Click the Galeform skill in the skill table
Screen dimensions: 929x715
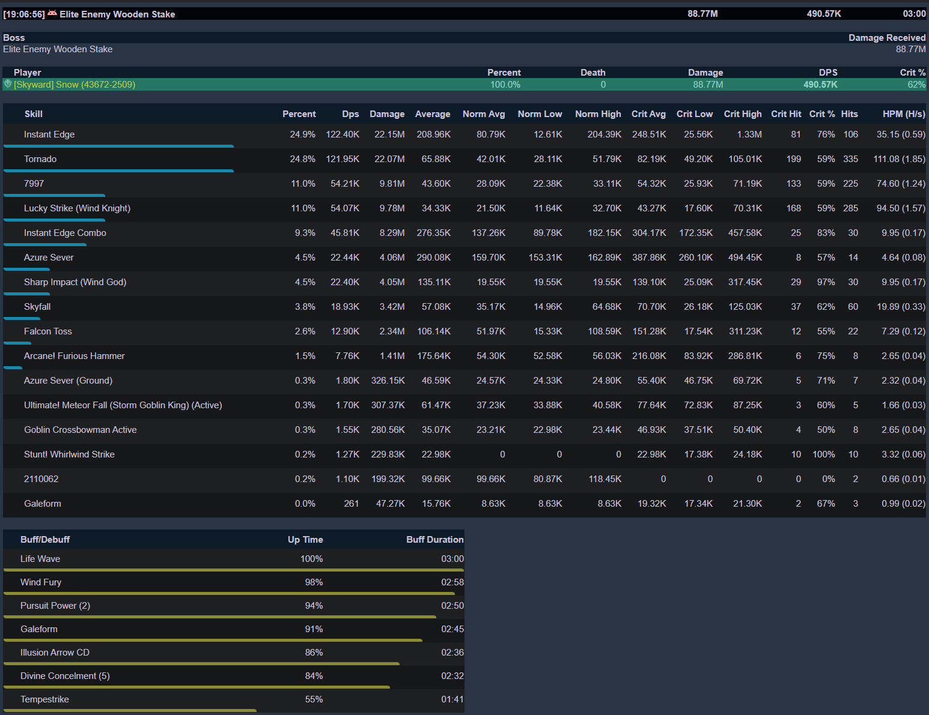point(43,504)
